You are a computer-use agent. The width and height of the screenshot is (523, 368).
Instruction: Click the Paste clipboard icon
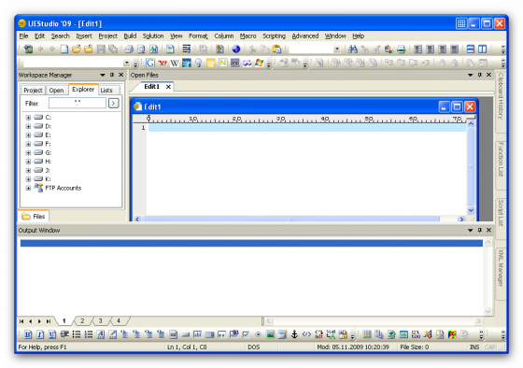point(276,50)
